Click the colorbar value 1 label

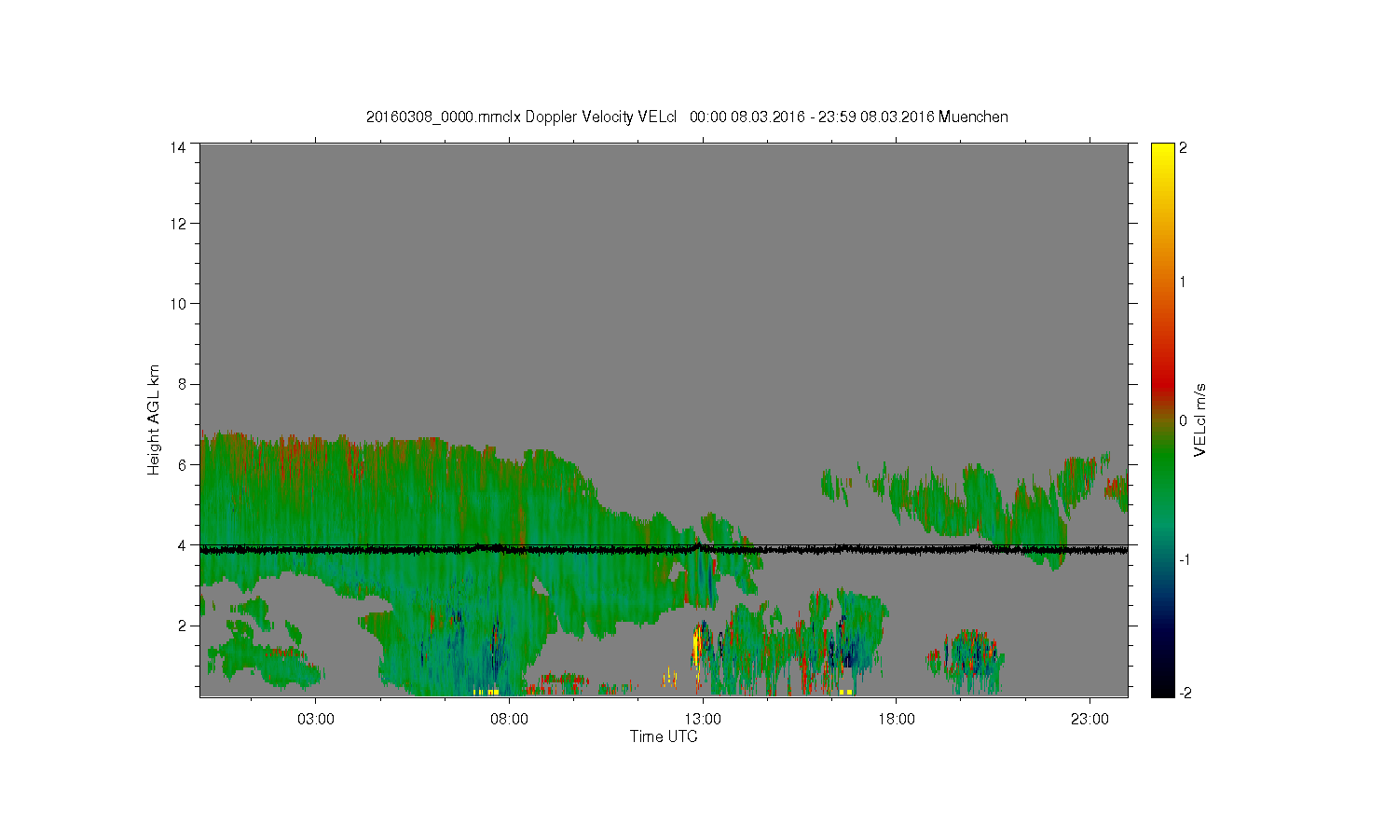pyautogui.click(x=1183, y=282)
